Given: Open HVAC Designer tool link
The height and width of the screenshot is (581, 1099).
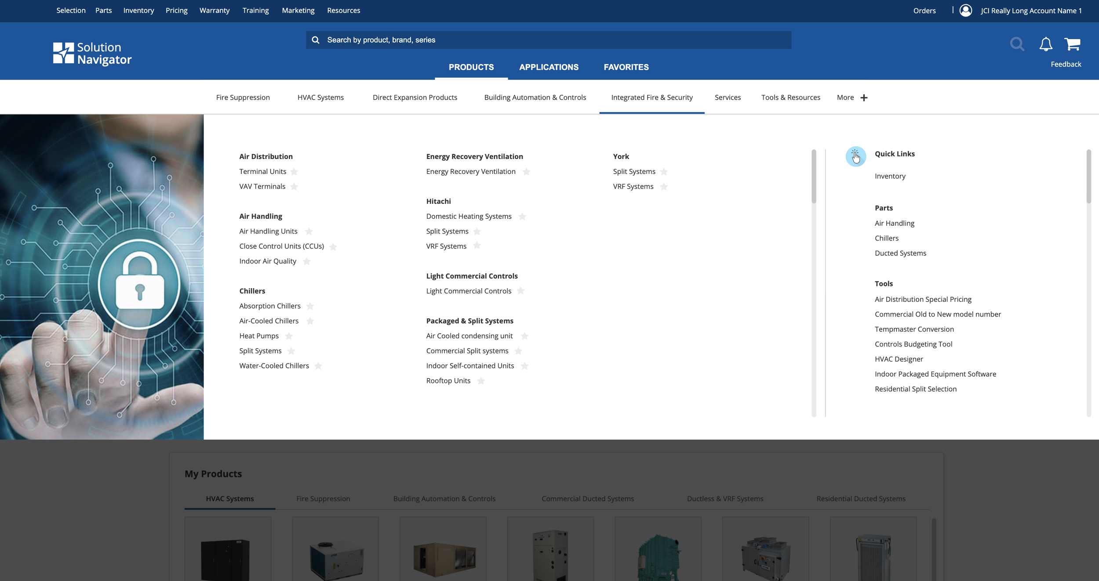Looking at the screenshot, I should 899,359.
